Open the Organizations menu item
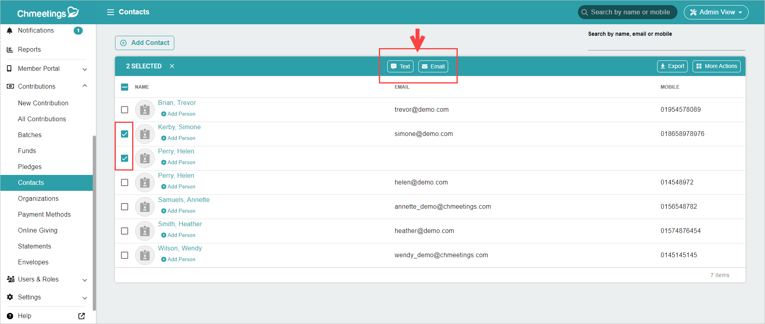The width and height of the screenshot is (765, 324). (38, 199)
